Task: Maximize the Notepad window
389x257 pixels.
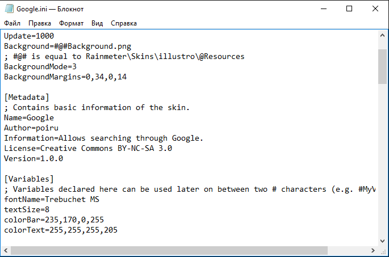Action: point(349,9)
